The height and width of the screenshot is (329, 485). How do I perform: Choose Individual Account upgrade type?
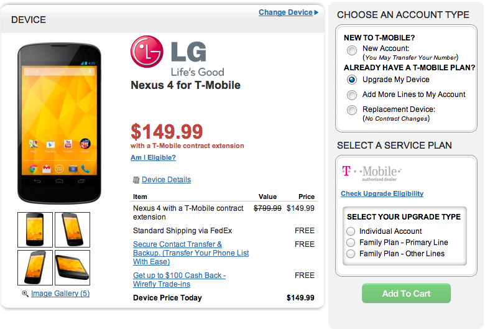(351, 231)
